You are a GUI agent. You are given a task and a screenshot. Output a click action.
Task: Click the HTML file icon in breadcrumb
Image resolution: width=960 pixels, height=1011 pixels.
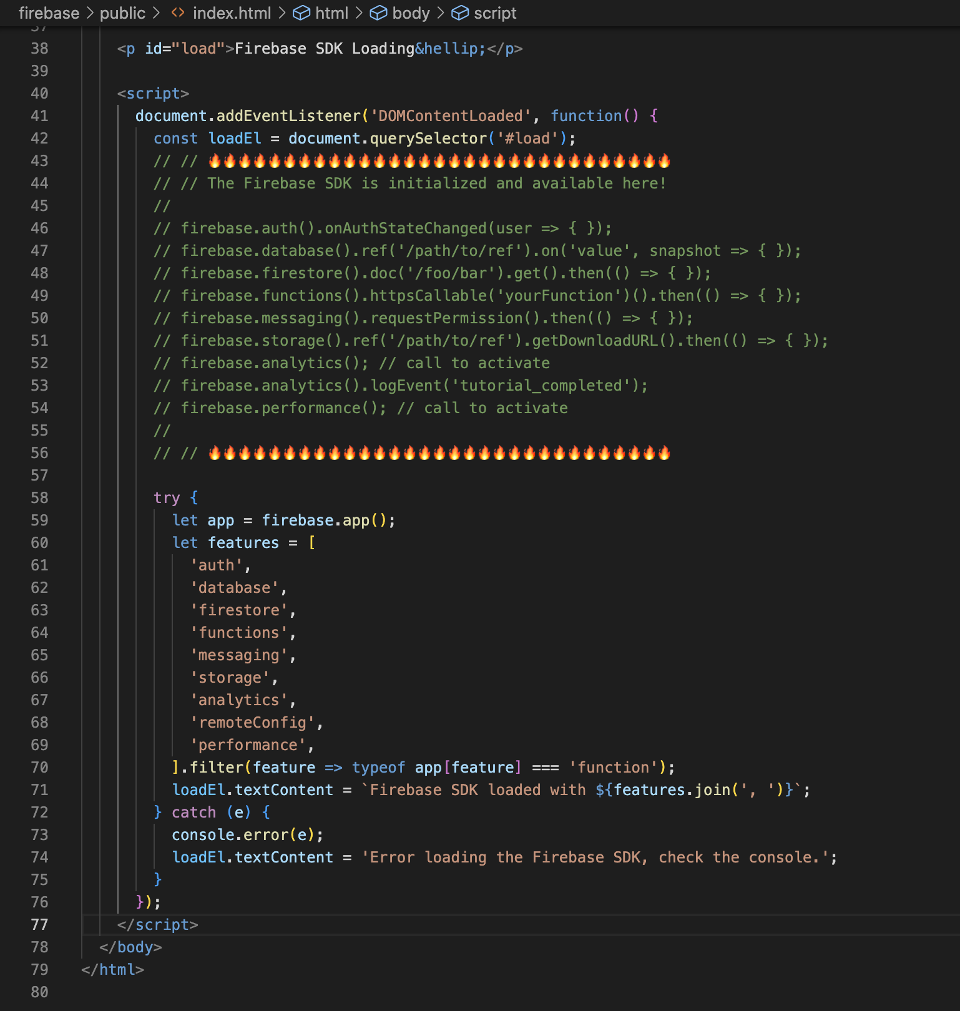178,13
